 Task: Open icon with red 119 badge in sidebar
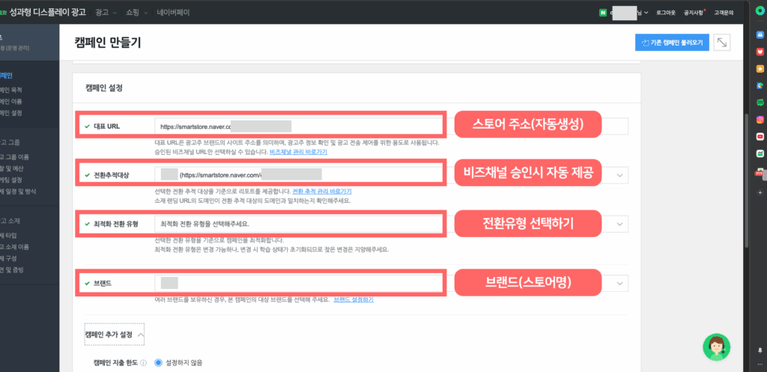click(760, 171)
